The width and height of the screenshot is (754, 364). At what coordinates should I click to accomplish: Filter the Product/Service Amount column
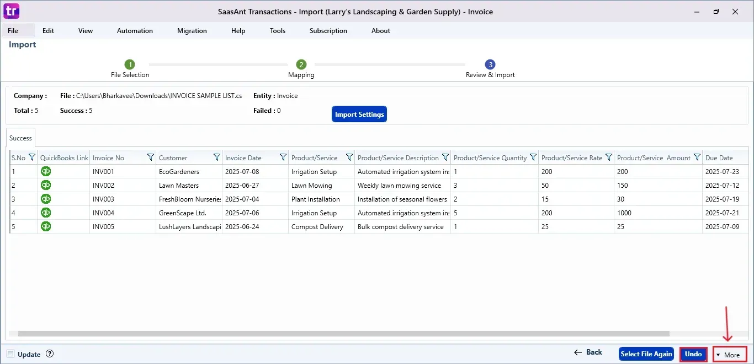(697, 157)
